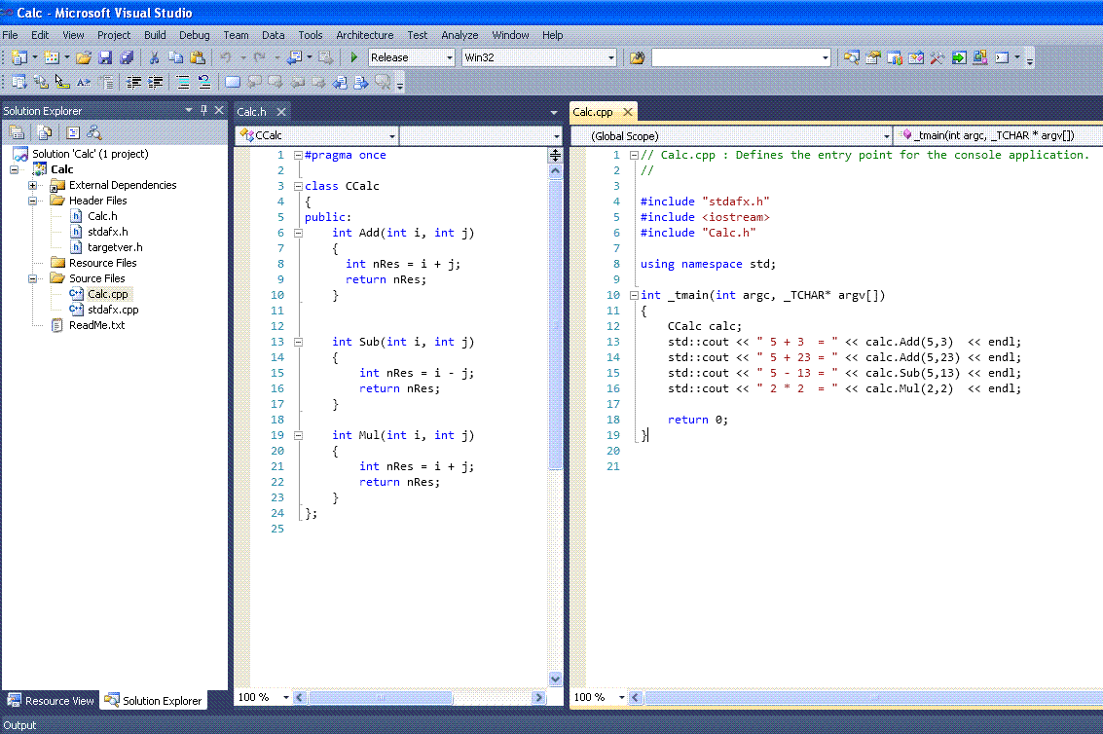Click the Save All icon
This screenshot has height=734, width=1103.
click(127, 57)
